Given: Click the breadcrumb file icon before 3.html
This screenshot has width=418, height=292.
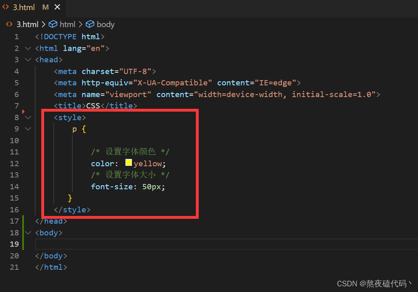Looking at the screenshot, I should coord(9,24).
